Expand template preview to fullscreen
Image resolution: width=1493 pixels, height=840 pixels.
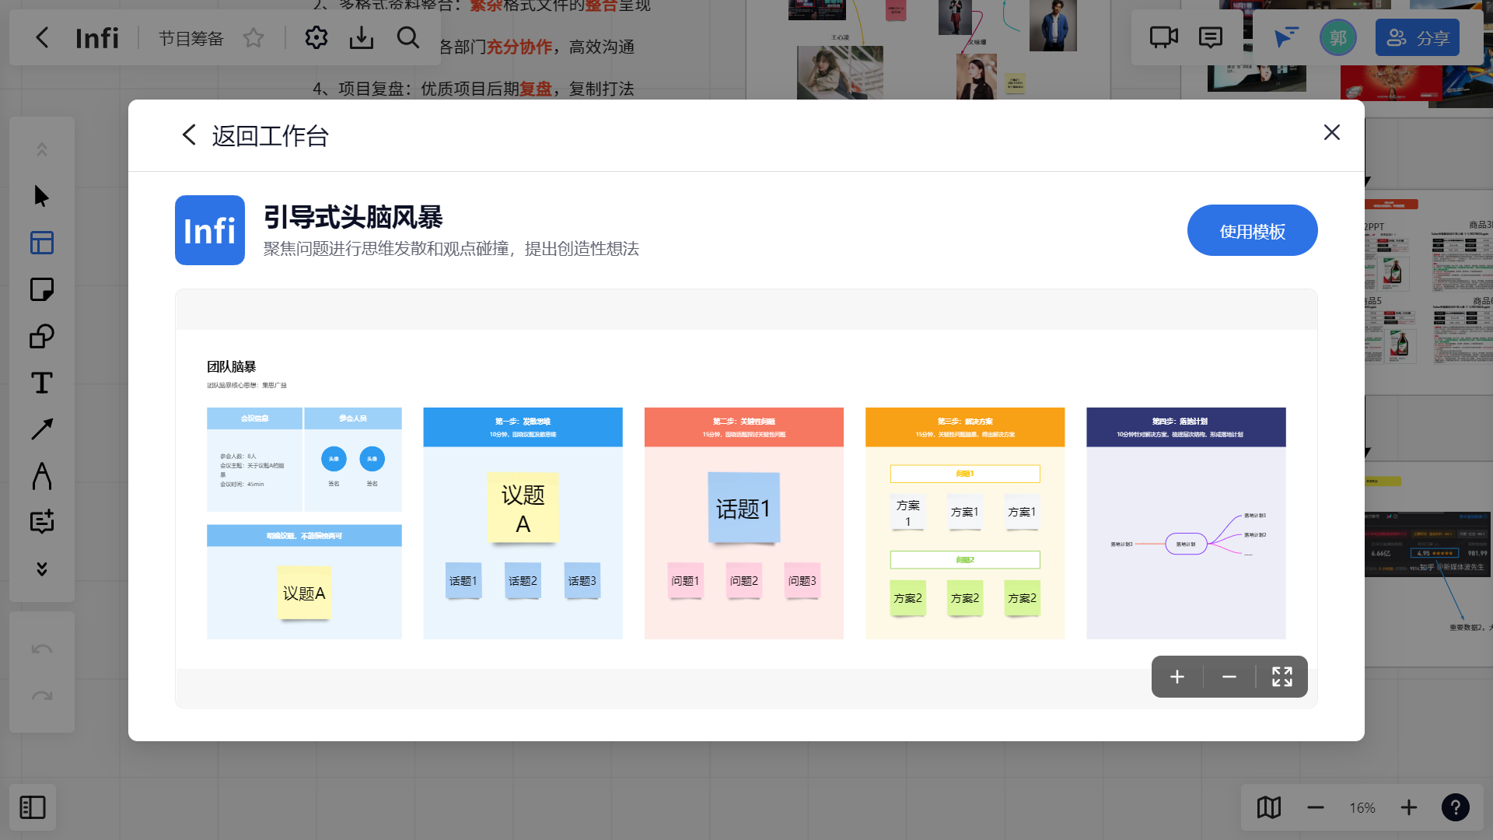tap(1281, 677)
